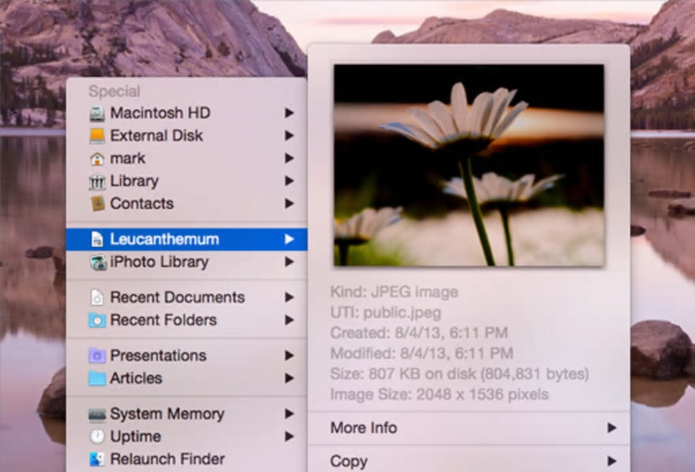Open the mark home folder entry
Image resolution: width=695 pixels, height=472 pixels.
187,158
